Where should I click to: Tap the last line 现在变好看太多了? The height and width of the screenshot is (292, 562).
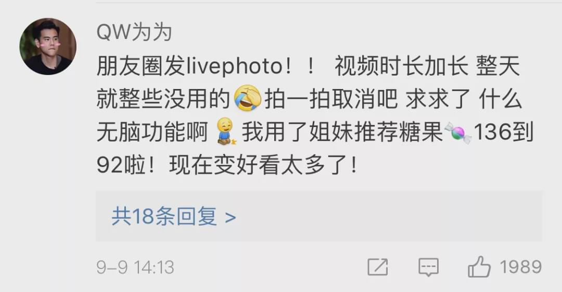click(263, 166)
